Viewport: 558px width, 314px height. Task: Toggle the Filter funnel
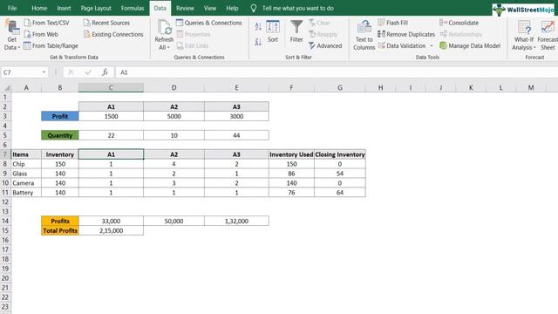pyautogui.click(x=296, y=31)
